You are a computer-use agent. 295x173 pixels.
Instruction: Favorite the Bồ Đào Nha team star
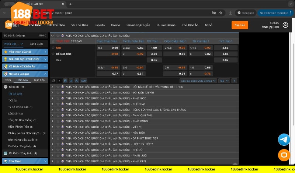(x=53, y=54)
